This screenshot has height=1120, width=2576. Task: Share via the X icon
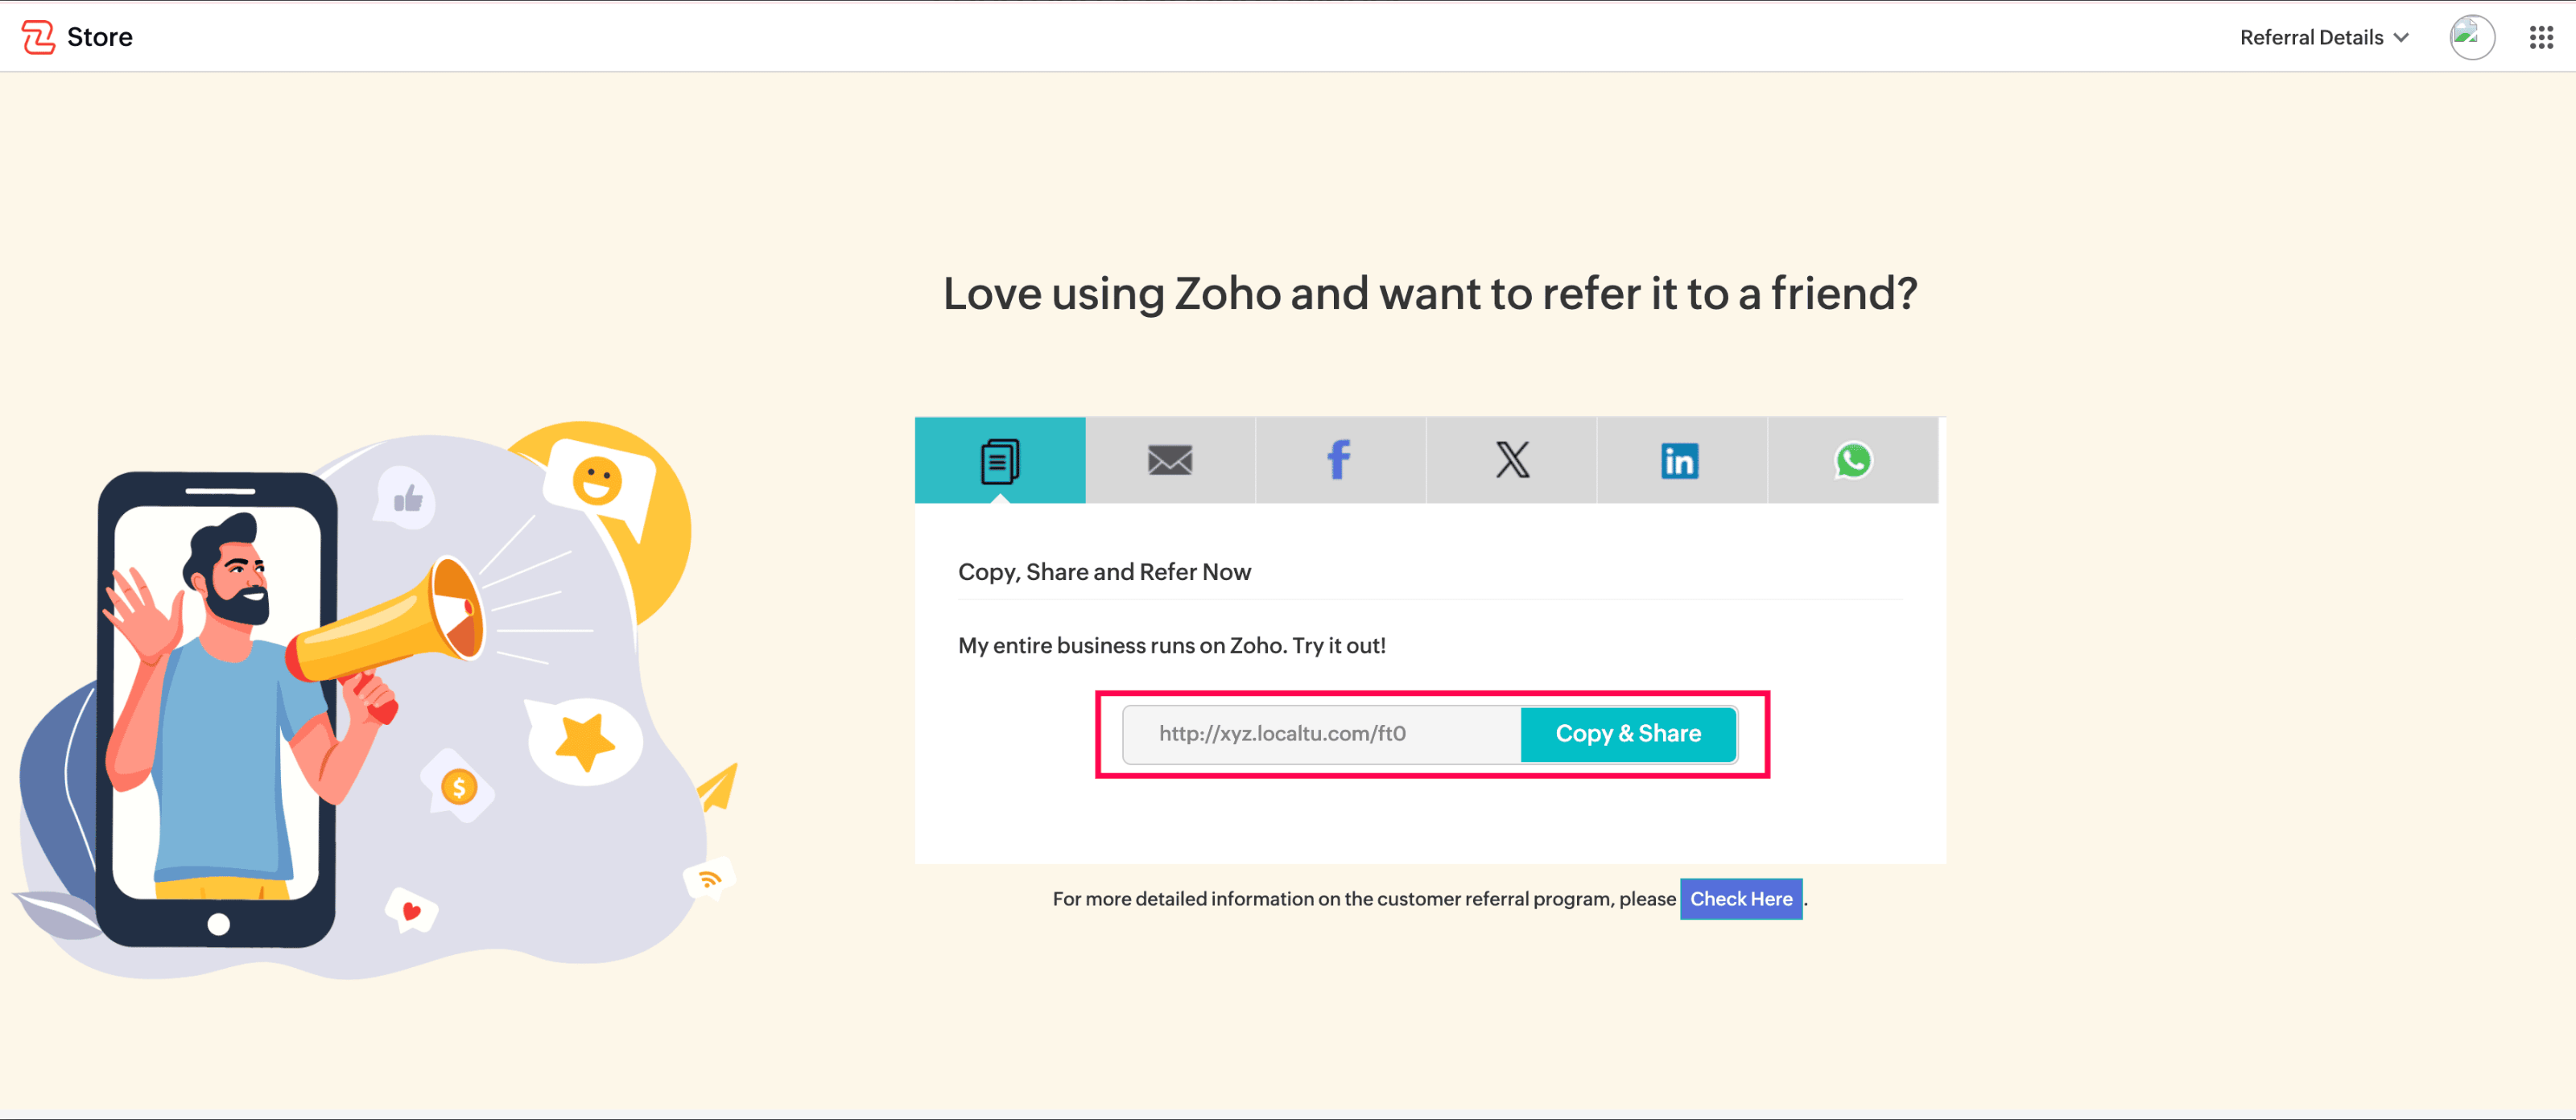click(x=1511, y=460)
